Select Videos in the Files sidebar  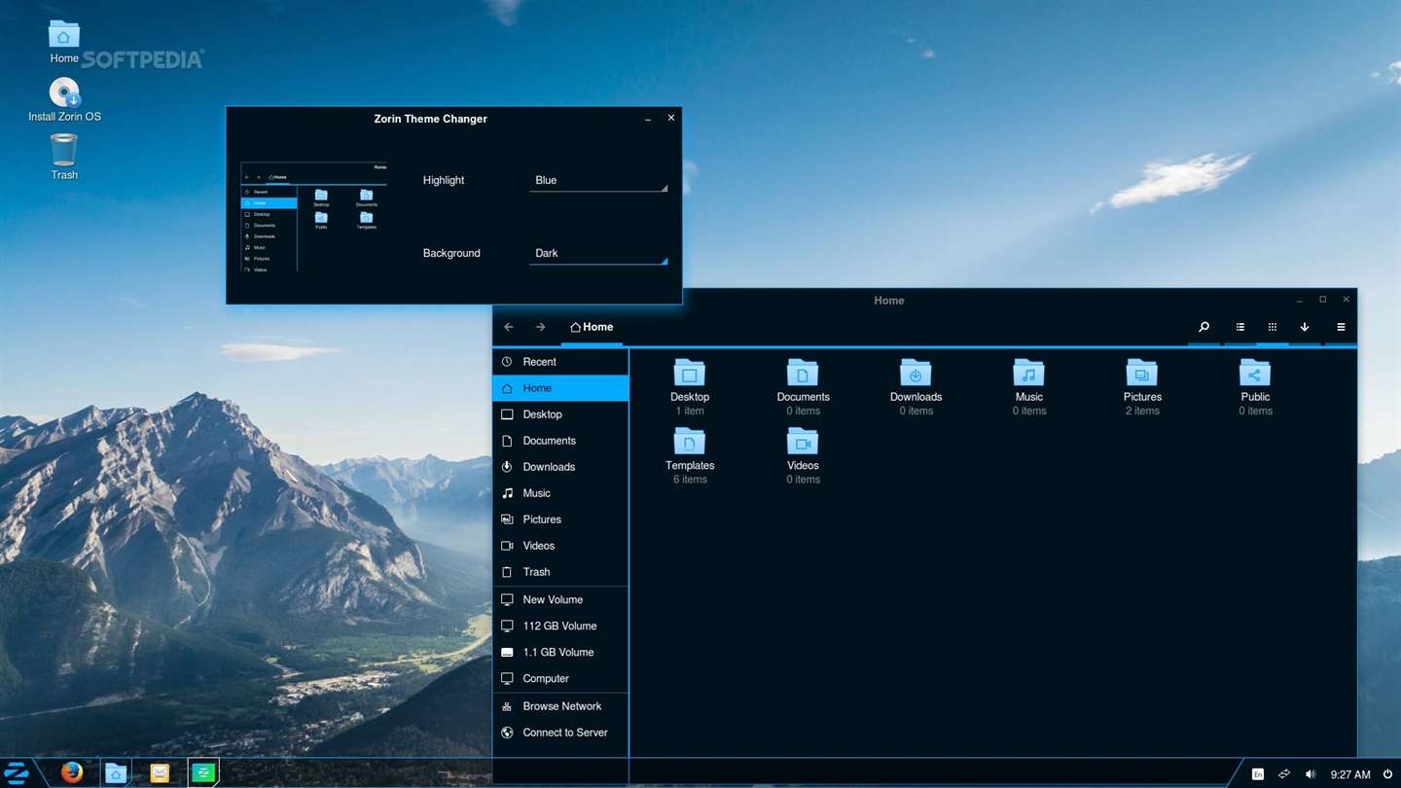point(560,546)
